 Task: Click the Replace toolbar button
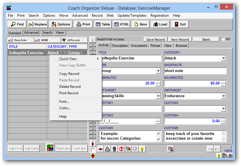(38, 24)
